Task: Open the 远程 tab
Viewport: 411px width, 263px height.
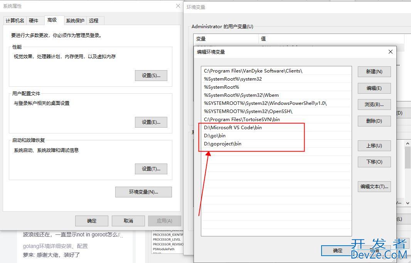Action: (94, 20)
